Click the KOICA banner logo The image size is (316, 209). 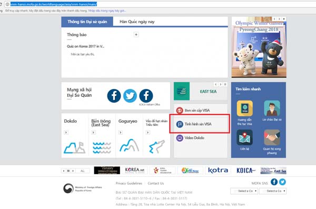click(245, 170)
